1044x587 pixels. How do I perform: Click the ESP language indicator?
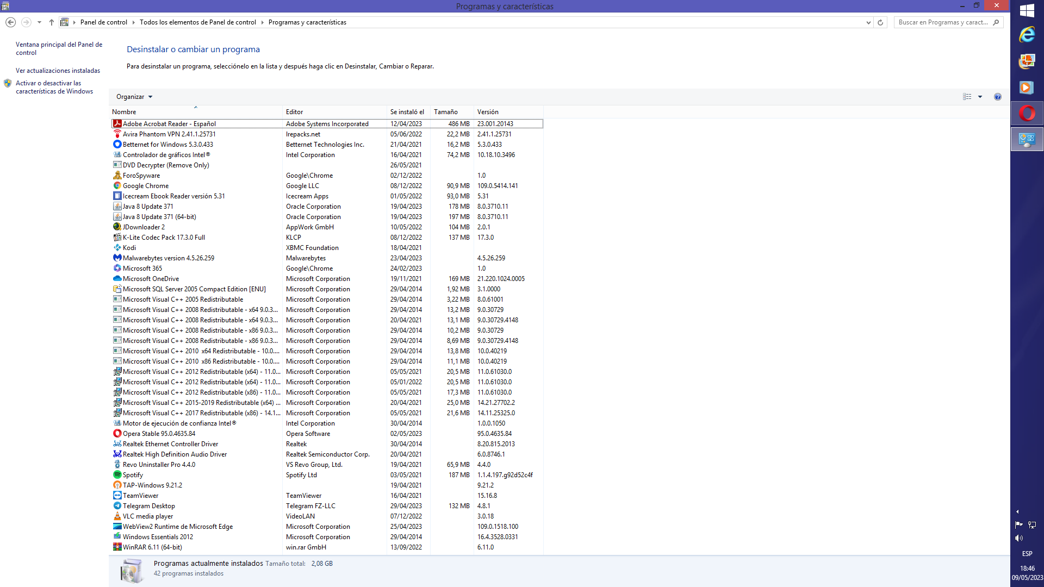pyautogui.click(x=1027, y=554)
